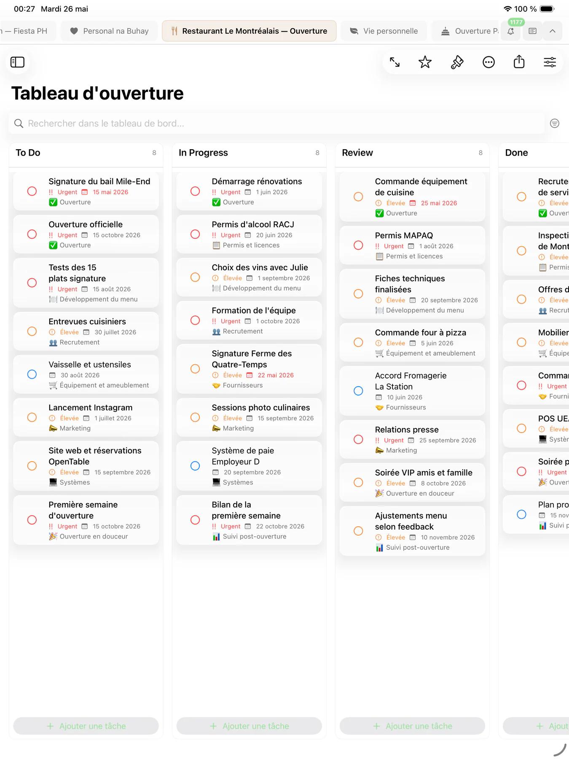This screenshot has height=759, width=569.
Task: Click the people icon on Entrevues cuisiniers
Action: [53, 342]
